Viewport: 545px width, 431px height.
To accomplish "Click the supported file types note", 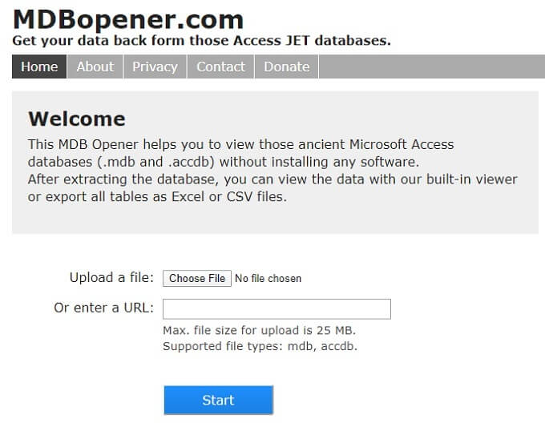I will (260, 346).
